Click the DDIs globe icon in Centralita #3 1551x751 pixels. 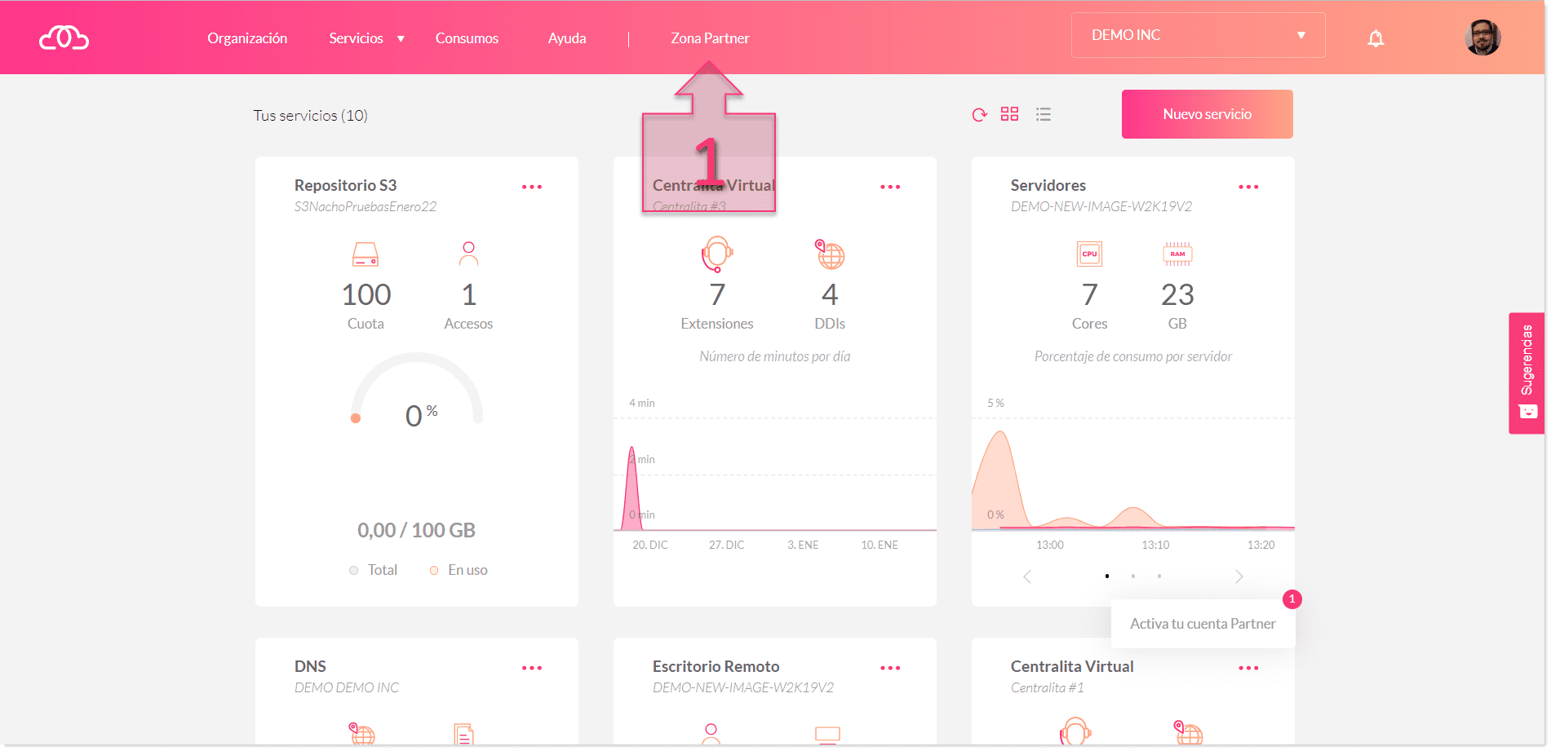point(830,254)
